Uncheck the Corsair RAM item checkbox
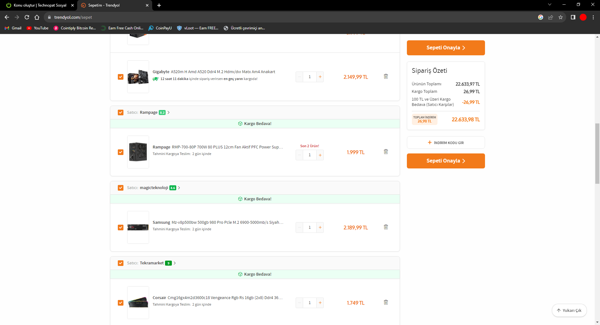 pyautogui.click(x=121, y=303)
